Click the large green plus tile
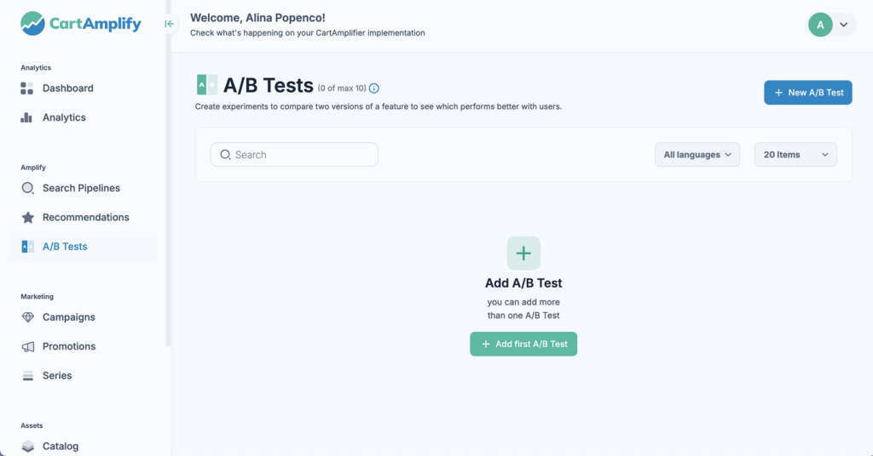The height and width of the screenshot is (456, 873). (523, 253)
